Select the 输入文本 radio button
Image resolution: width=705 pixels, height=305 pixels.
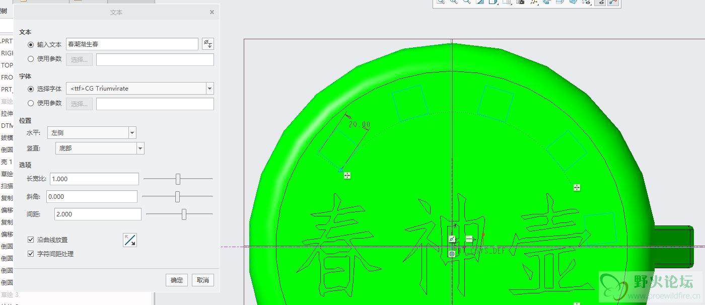point(31,44)
